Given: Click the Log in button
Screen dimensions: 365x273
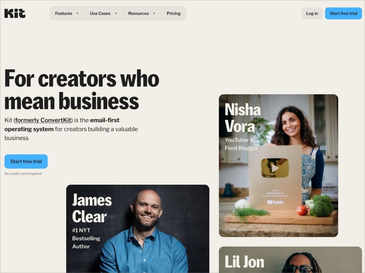Looking at the screenshot, I should point(312,14).
